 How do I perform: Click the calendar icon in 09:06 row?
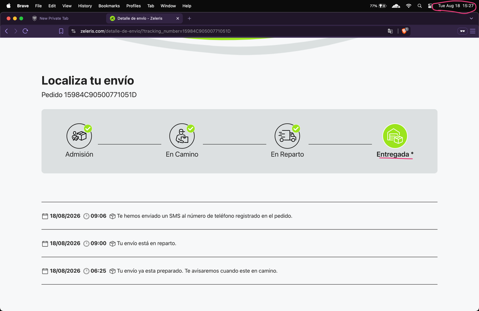[45, 216]
